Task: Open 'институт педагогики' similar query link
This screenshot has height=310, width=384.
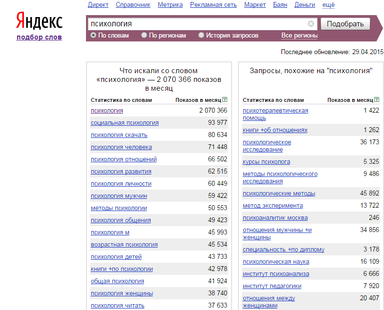Action: click(272, 286)
